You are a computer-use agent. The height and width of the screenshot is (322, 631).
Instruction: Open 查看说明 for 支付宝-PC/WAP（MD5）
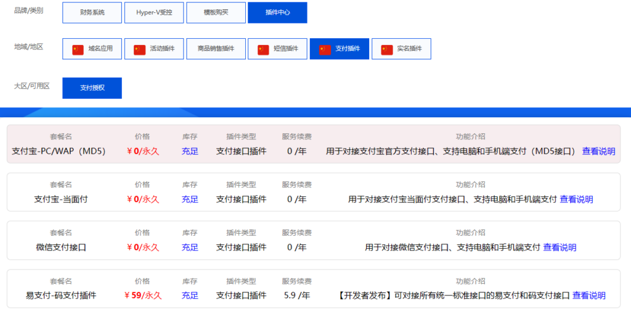(x=598, y=151)
